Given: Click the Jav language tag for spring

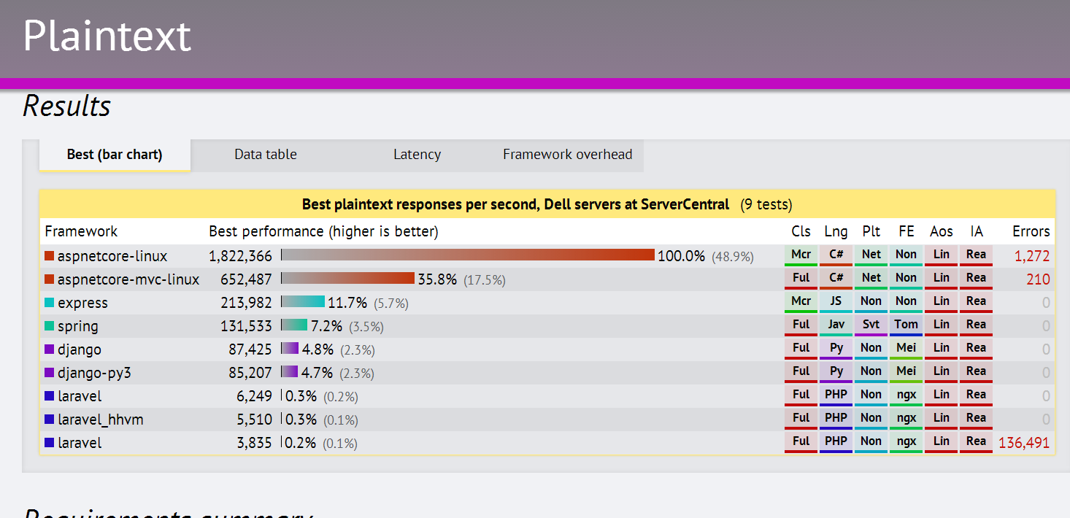Looking at the screenshot, I should pos(836,325).
